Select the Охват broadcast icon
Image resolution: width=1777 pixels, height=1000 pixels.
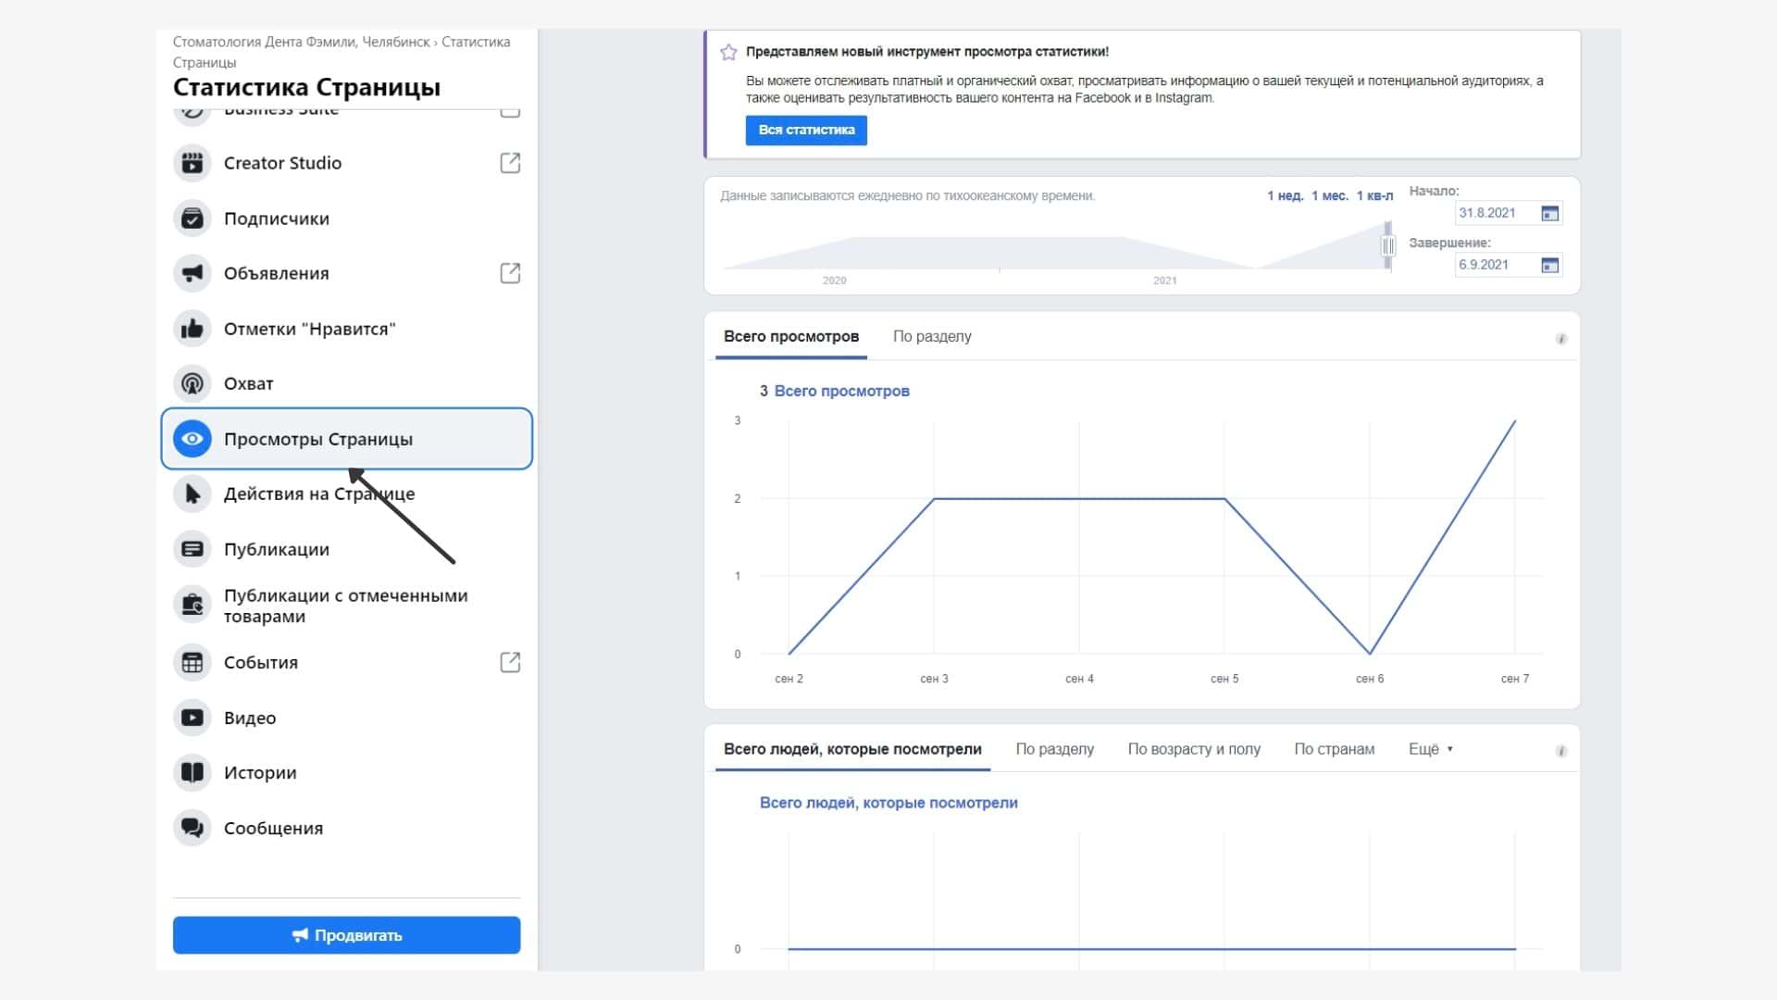[193, 383]
